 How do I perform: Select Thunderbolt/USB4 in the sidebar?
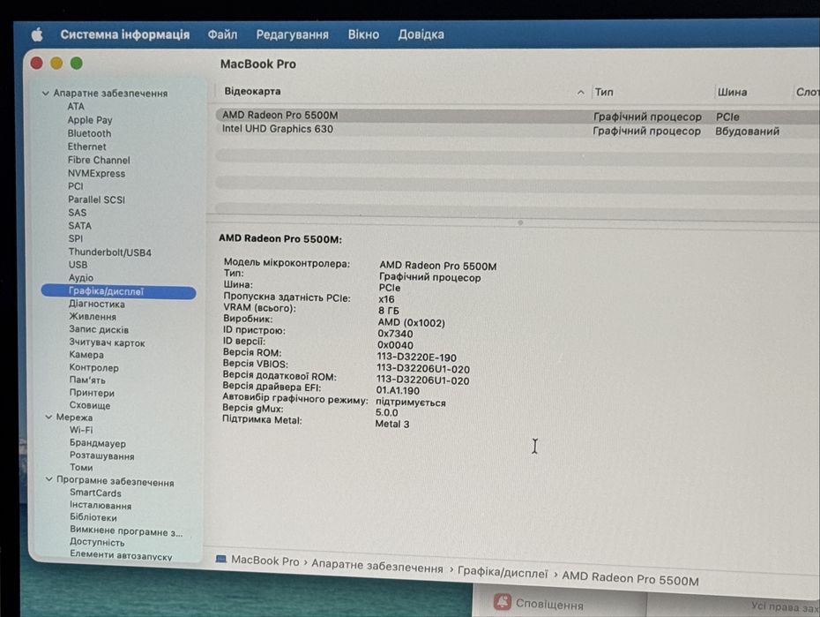click(x=110, y=252)
